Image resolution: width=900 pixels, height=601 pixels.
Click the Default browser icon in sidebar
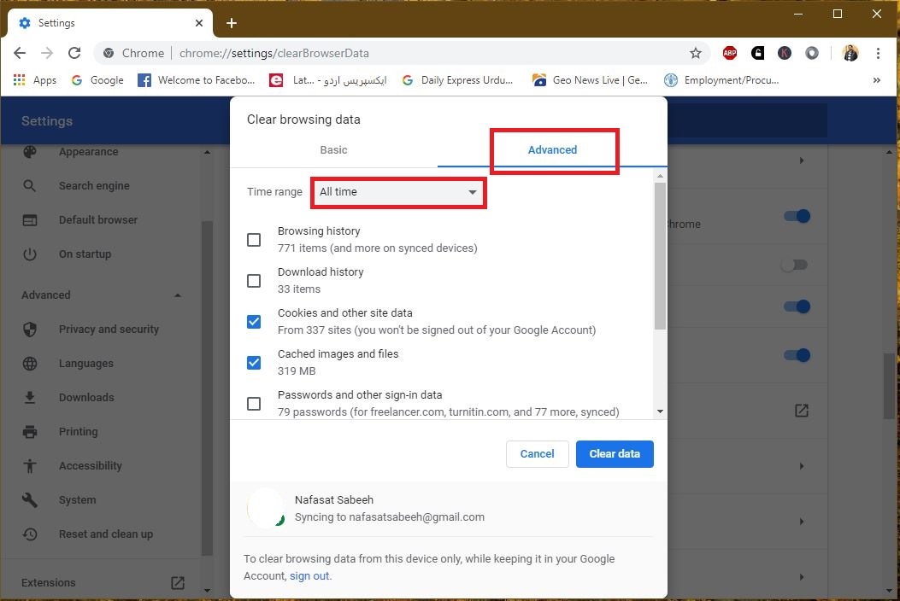point(30,219)
